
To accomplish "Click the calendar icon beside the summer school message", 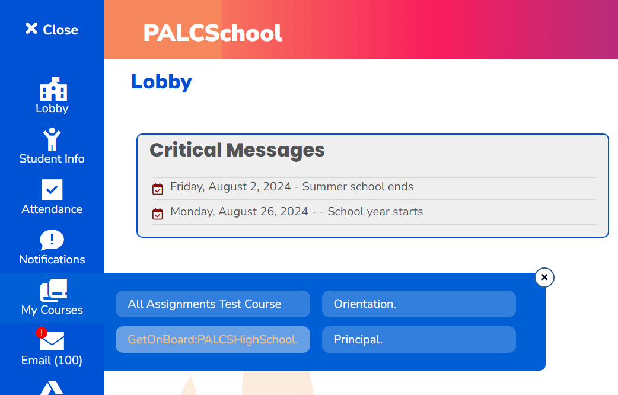I will tap(157, 188).
